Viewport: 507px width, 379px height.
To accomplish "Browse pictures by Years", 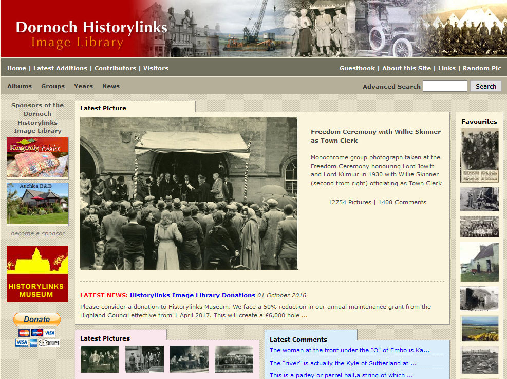I will [83, 86].
